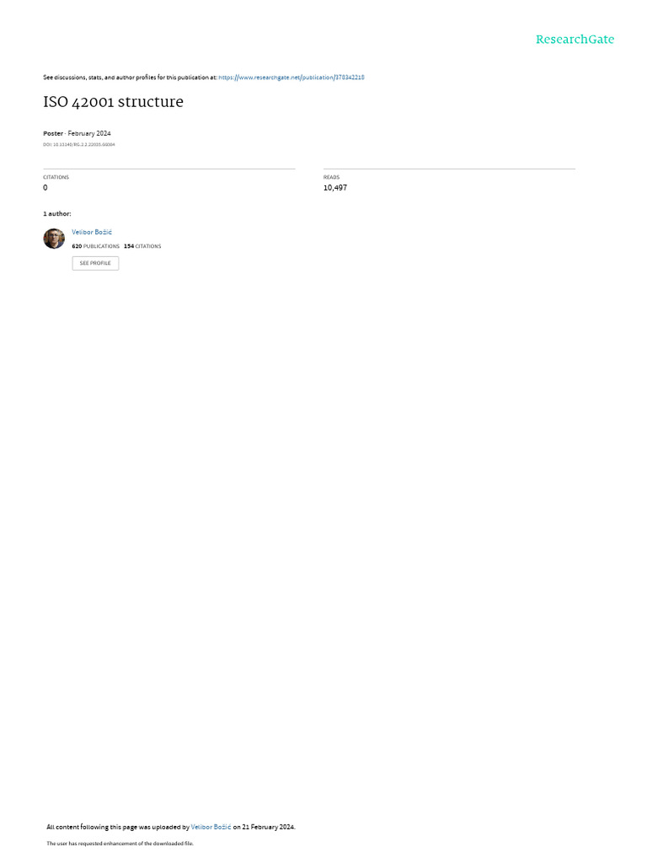Open the uploader Velibor Božić link in footer
This screenshot has width=647, height=863.
tap(211, 827)
